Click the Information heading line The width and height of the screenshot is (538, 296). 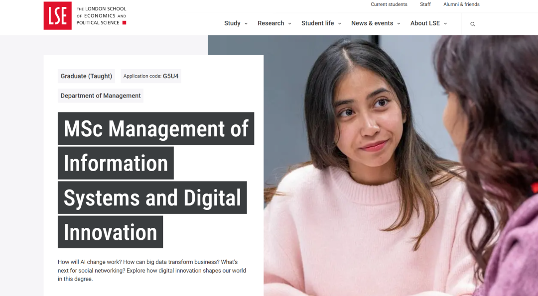tap(116, 163)
